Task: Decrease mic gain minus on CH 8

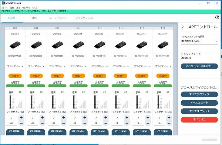Action: tap(169, 124)
